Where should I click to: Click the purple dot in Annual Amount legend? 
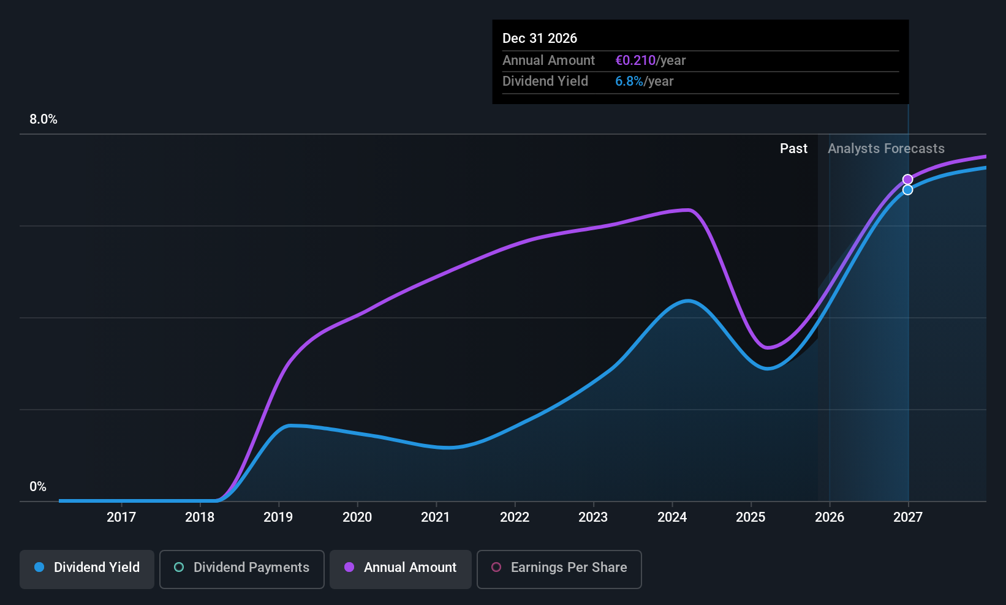click(x=349, y=568)
